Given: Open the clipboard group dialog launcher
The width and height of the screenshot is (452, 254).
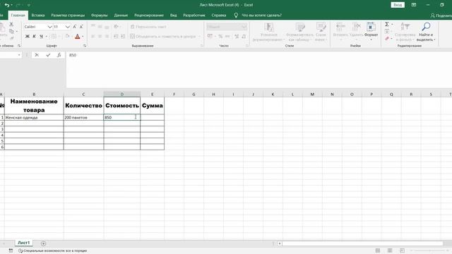Looking at the screenshot, I should (19, 46).
